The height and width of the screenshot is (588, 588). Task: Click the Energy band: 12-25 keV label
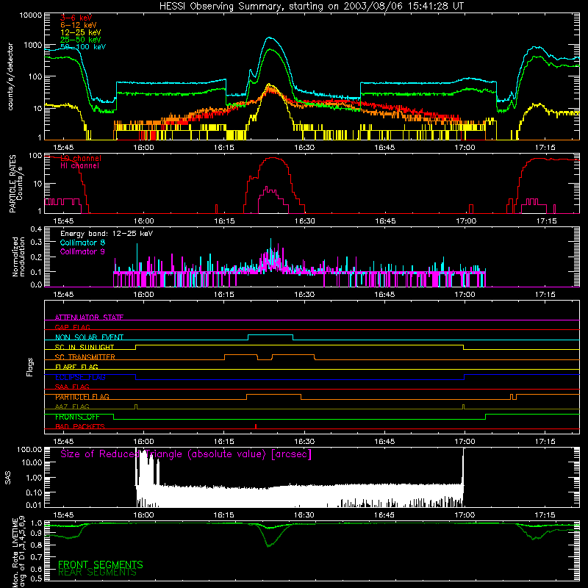106,234
